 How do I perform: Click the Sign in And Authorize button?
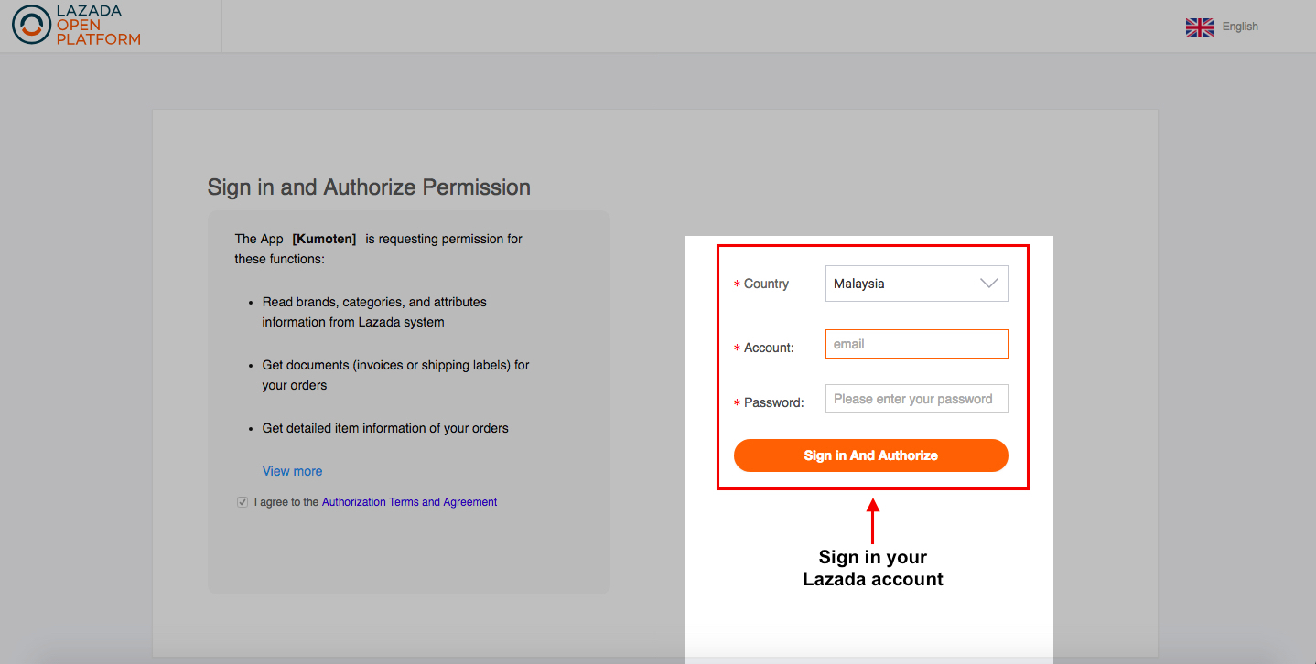pos(870,455)
